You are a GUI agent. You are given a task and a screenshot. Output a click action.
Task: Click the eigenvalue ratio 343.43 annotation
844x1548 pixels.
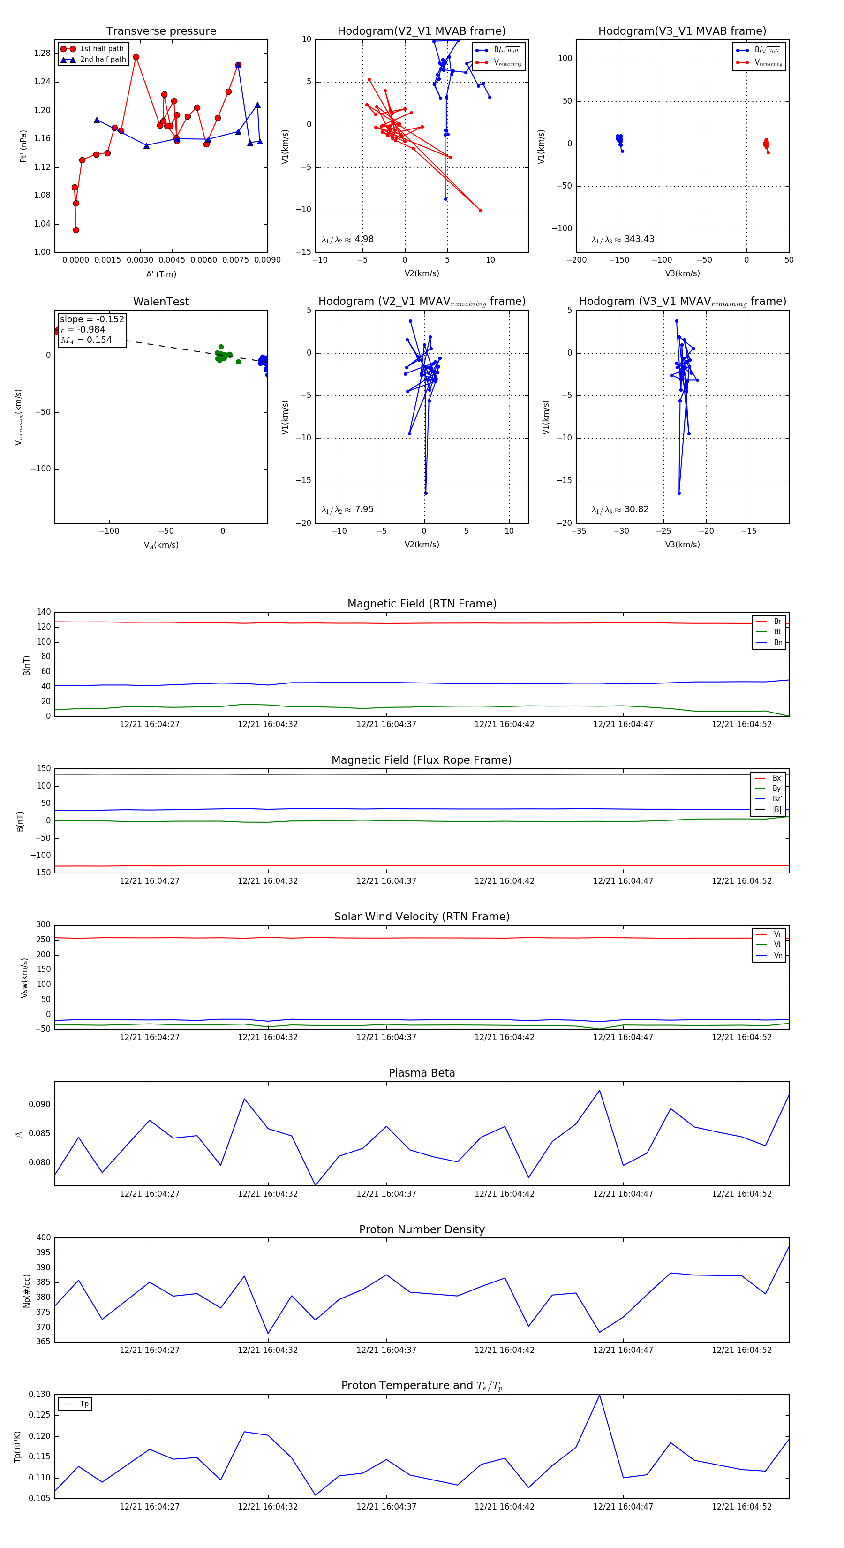pos(623,239)
